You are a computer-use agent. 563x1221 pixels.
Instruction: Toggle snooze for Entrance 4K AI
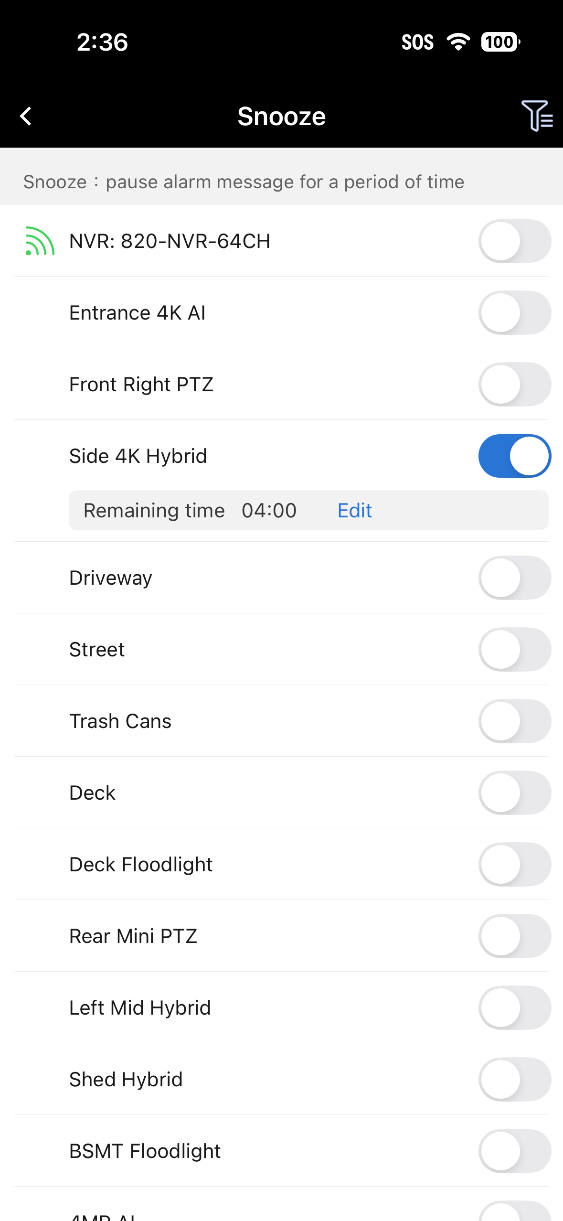point(515,313)
